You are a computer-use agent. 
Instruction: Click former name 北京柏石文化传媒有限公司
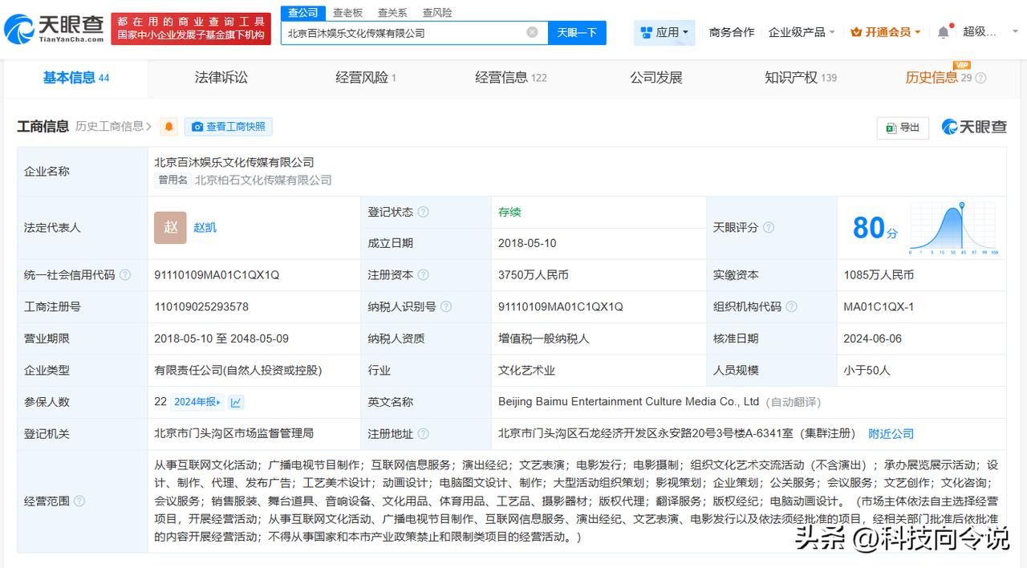coord(263,180)
